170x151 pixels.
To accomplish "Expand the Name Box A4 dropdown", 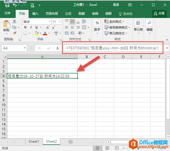I will (x=25, y=48).
